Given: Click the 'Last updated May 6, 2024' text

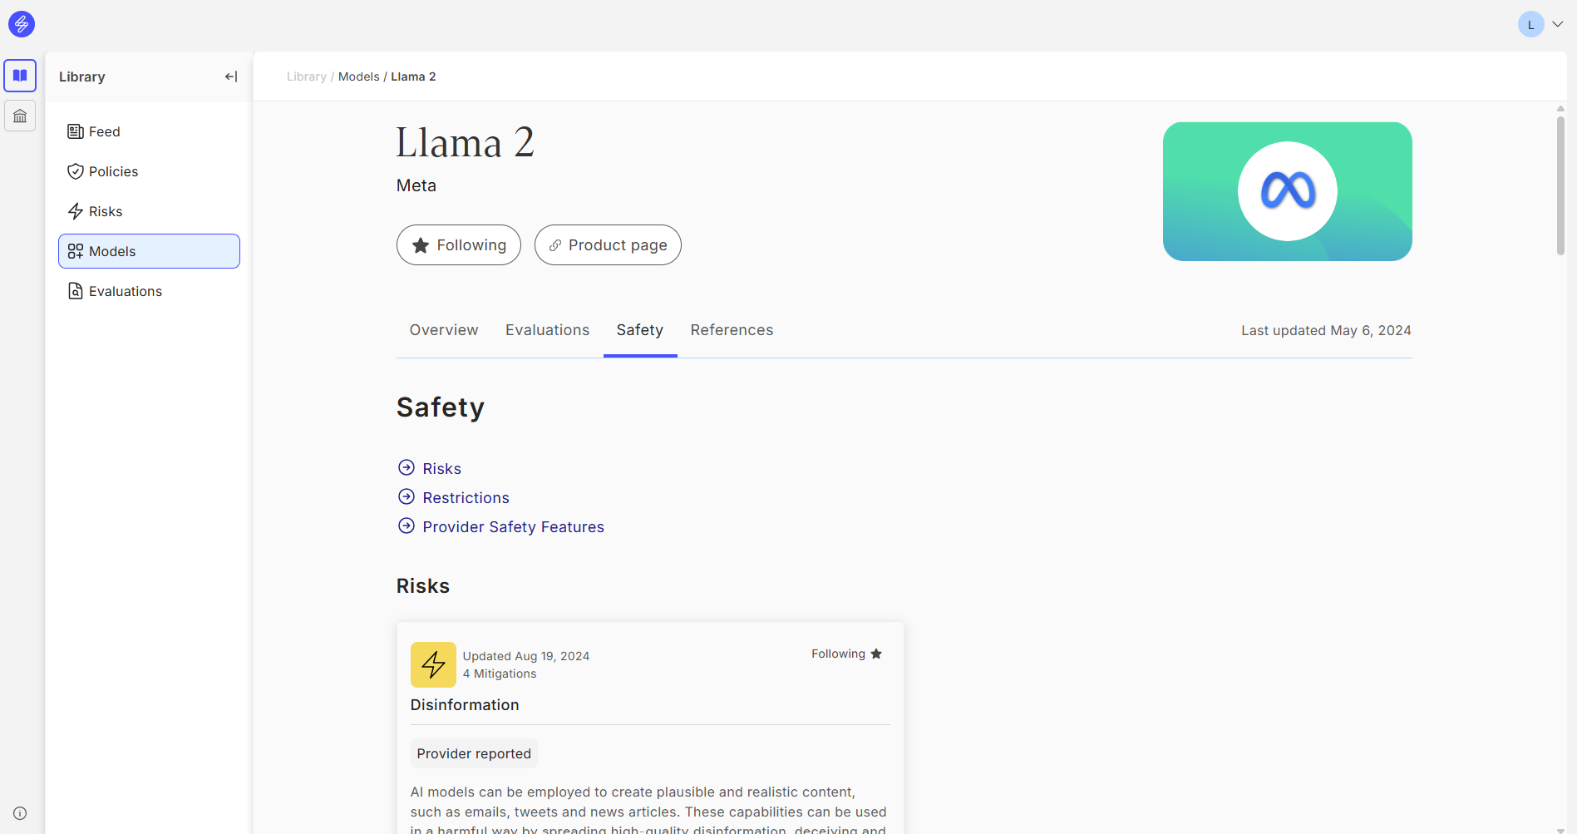Looking at the screenshot, I should pyautogui.click(x=1326, y=330).
